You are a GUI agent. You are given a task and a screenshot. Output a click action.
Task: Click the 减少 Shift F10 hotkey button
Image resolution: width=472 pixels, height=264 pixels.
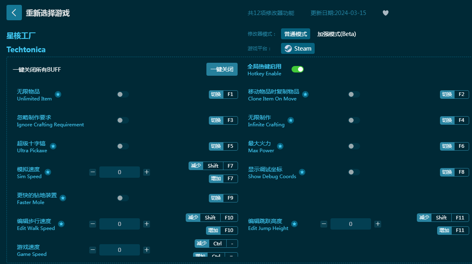click(x=212, y=218)
